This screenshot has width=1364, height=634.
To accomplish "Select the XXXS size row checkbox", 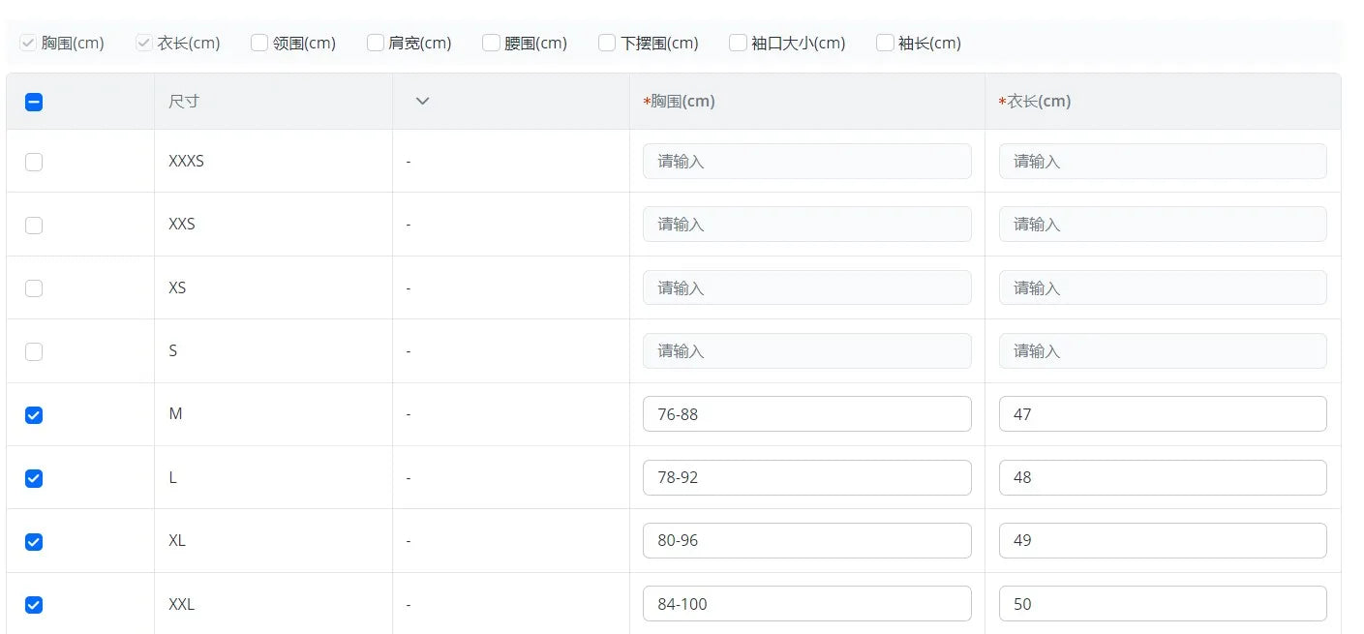I will [x=34, y=162].
